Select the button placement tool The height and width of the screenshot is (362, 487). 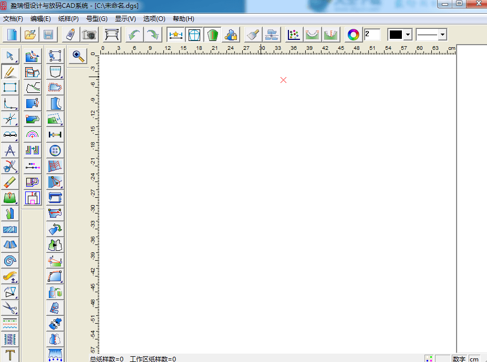coord(55,151)
